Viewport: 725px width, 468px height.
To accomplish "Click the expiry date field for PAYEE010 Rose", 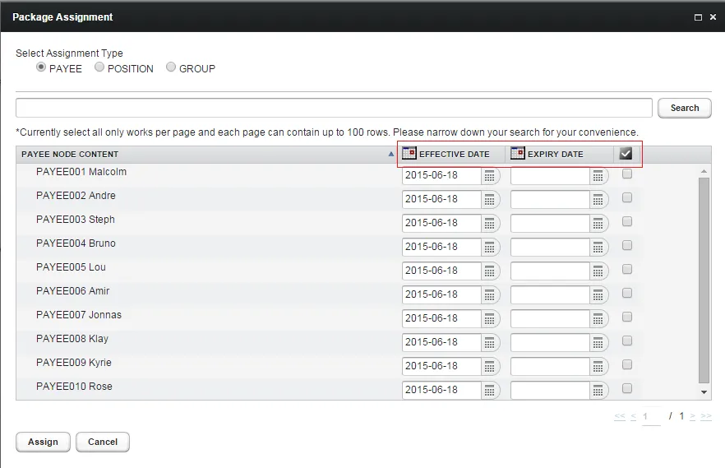I will click(x=550, y=391).
